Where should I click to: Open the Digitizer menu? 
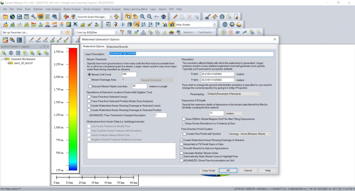(38, 9)
